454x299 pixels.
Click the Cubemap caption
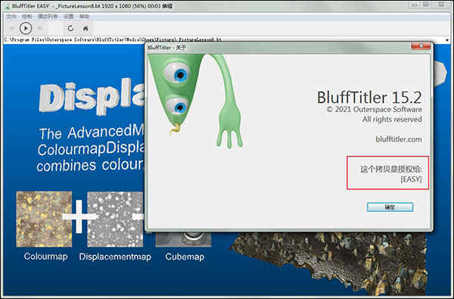[185, 257]
